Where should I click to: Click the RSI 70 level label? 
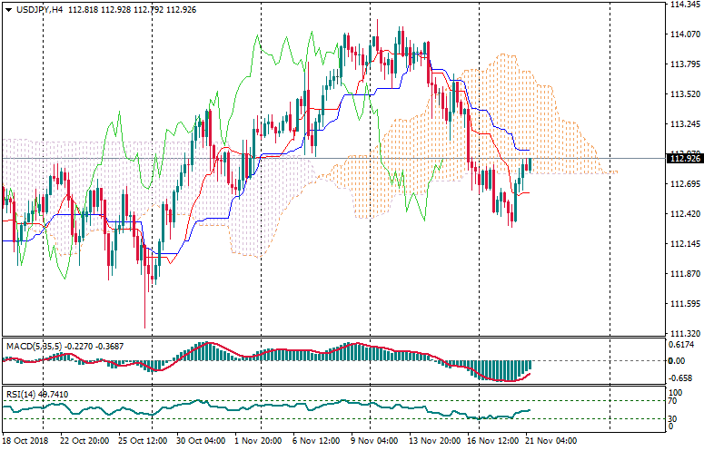pyautogui.click(x=674, y=399)
